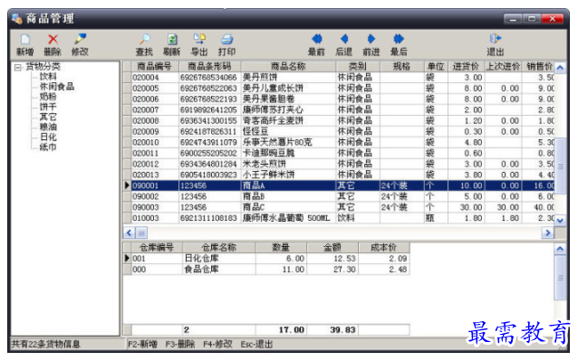Click the product table vertical scrollbar thumb

(x=560, y=166)
